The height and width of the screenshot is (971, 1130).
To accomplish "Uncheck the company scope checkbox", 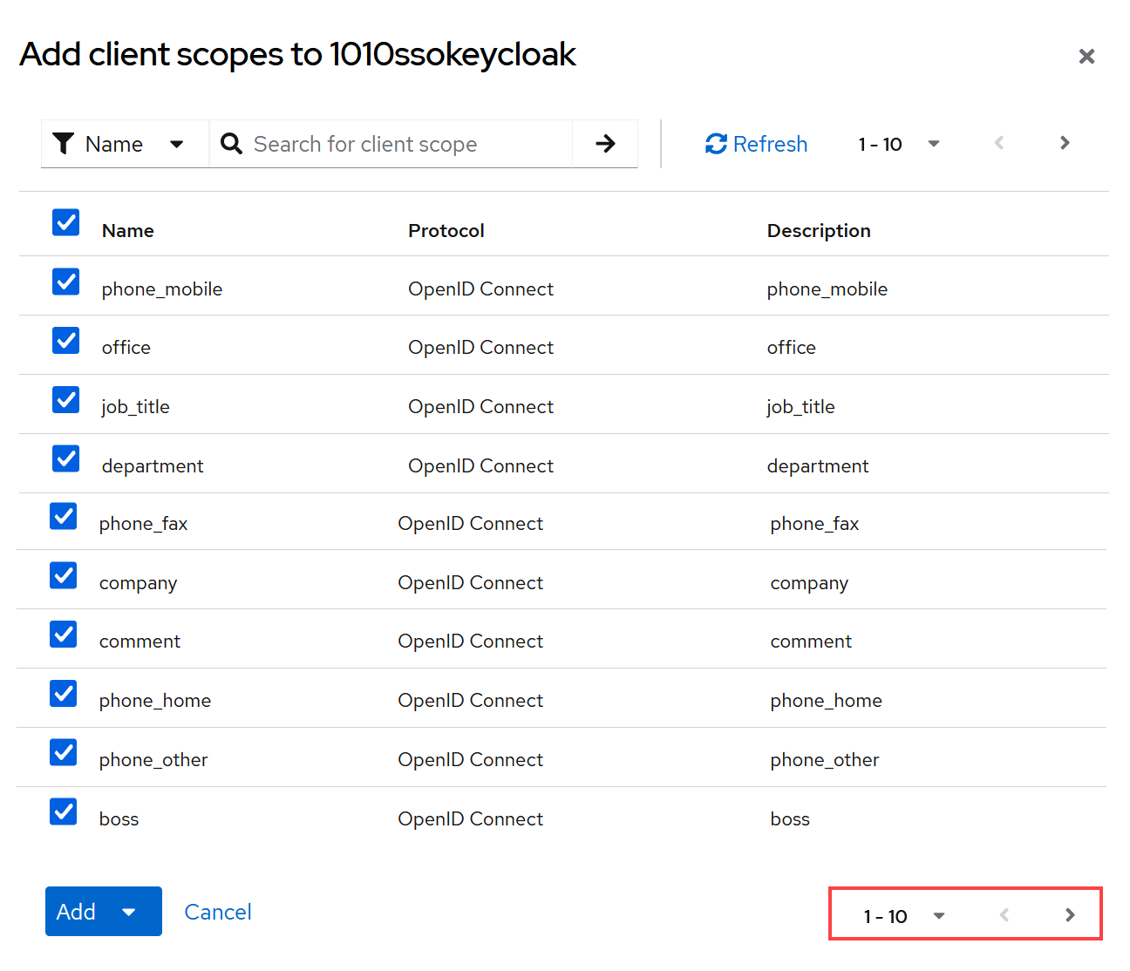I will (64, 575).
